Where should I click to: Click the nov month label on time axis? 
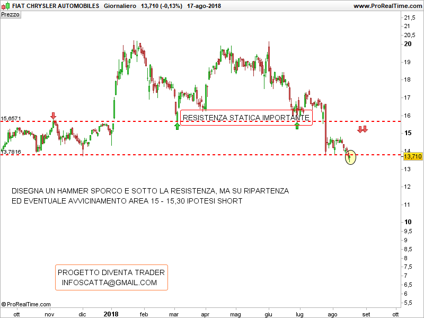(49, 314)
